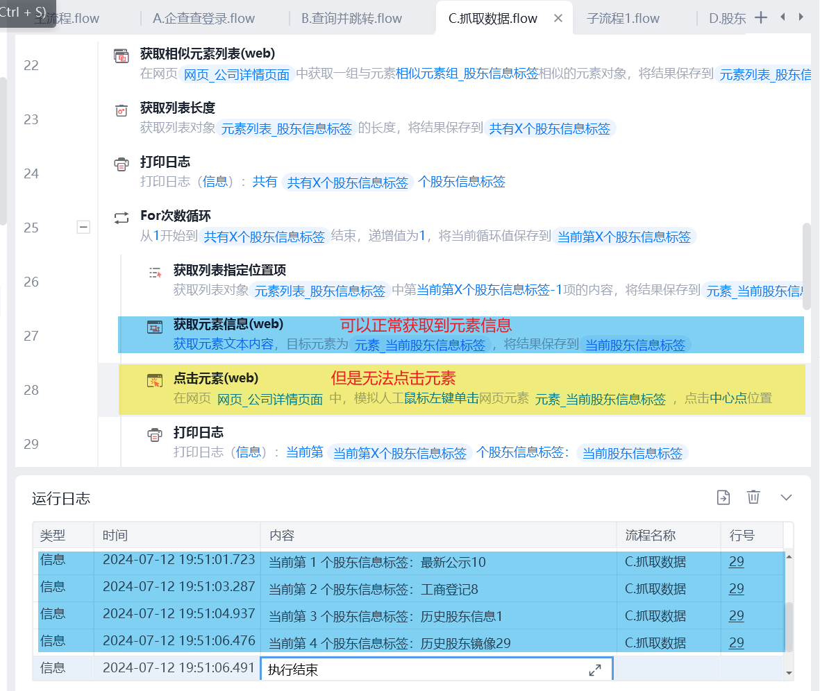The height and width of the screenshot is (691, 820).
Task: Click the 打印日志 printer icon on line 24
Action: coord(122,164)
